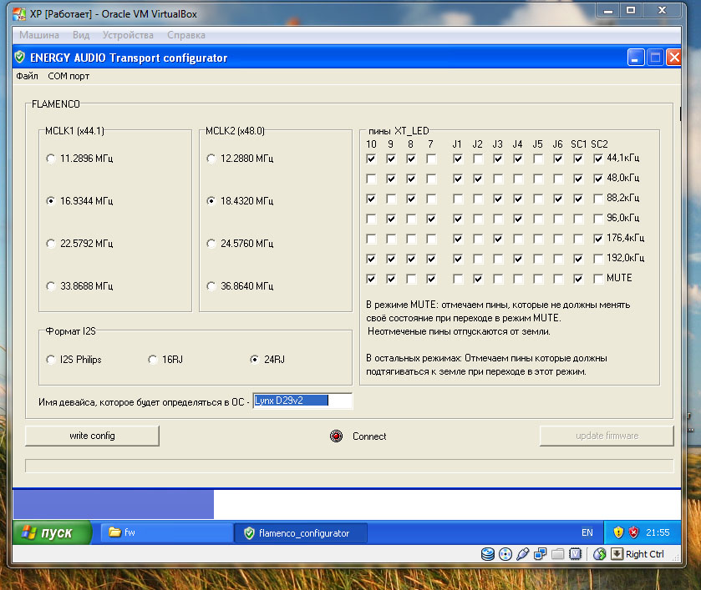The height and width of the screenshot is (590, 701).
Task: Select MCLK2 12.2880 МГц radio button
Action: click(x=211, y=159)
